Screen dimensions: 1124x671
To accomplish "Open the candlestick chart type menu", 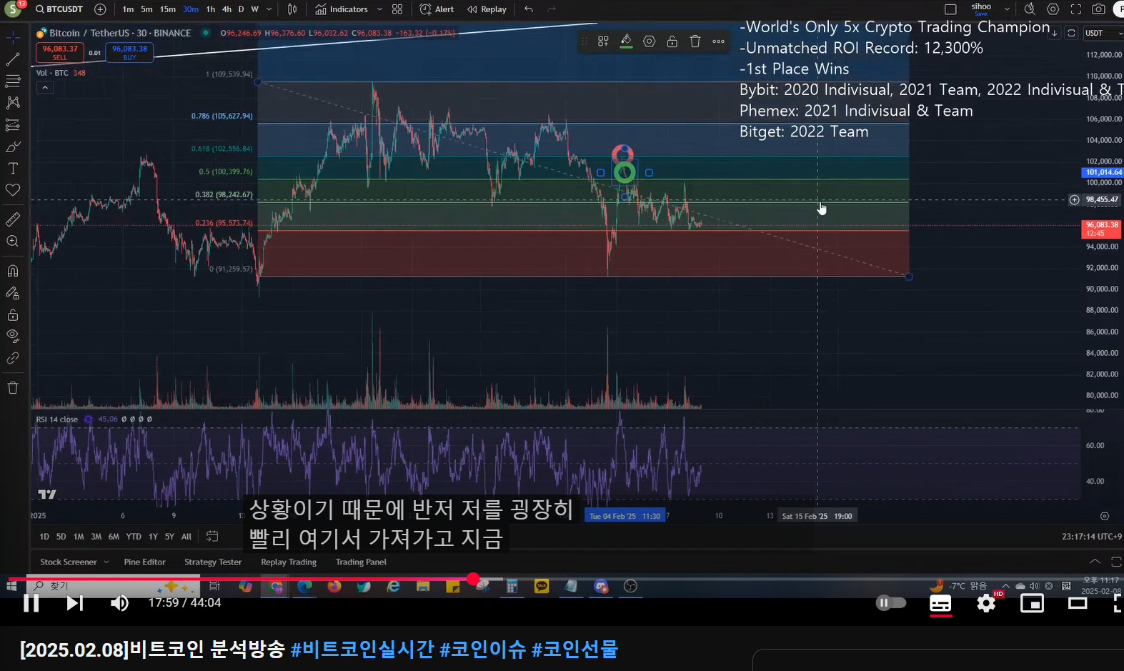I will click(292, 9).
